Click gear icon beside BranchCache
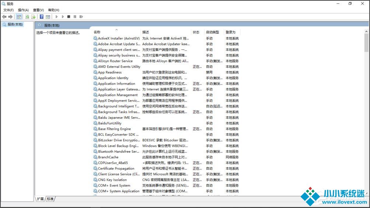Viewport: 370px width, 208px height. click(x=95, y=157)
